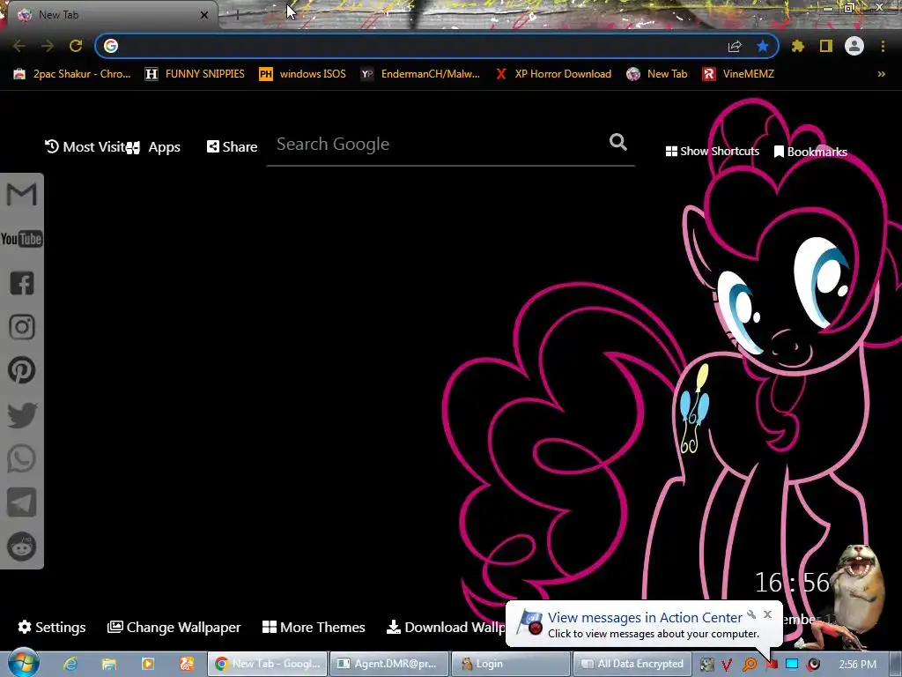Viewport: 902px width, 677px height.
Task: Open WhatsApp from the left sidebar
Action: pos(22,458)
